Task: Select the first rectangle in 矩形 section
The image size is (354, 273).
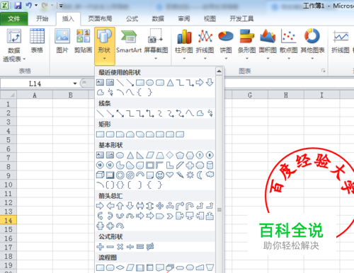Action: point(101,134)
